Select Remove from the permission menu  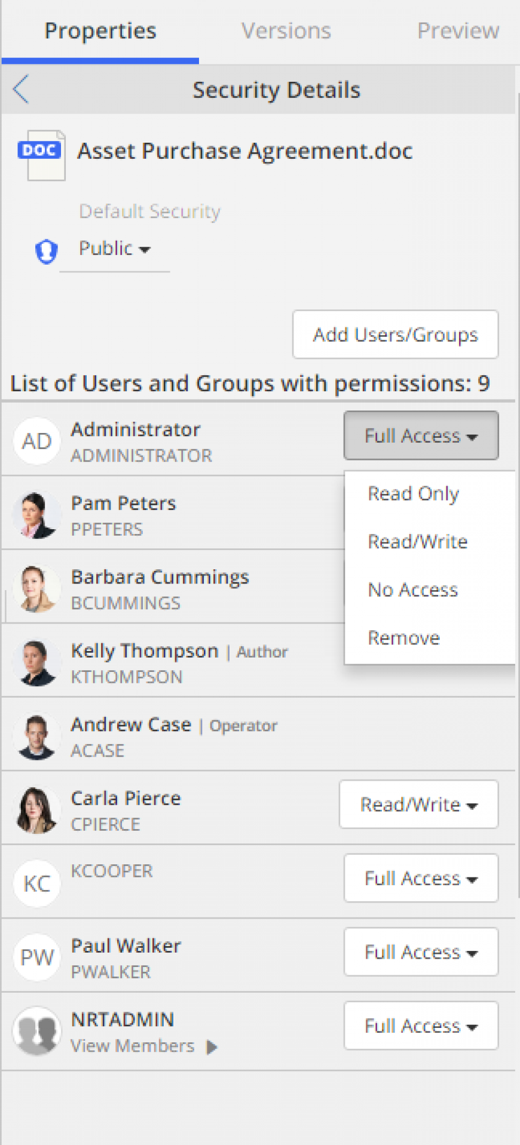[404, 638]
